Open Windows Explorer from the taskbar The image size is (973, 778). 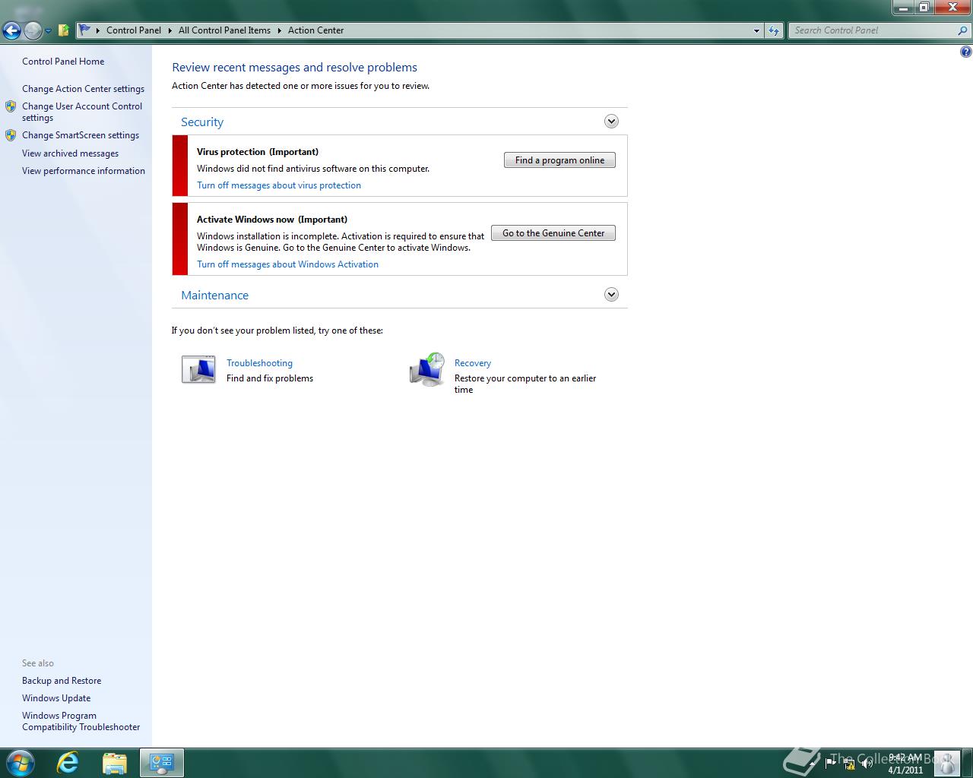[x=115, y=763]
